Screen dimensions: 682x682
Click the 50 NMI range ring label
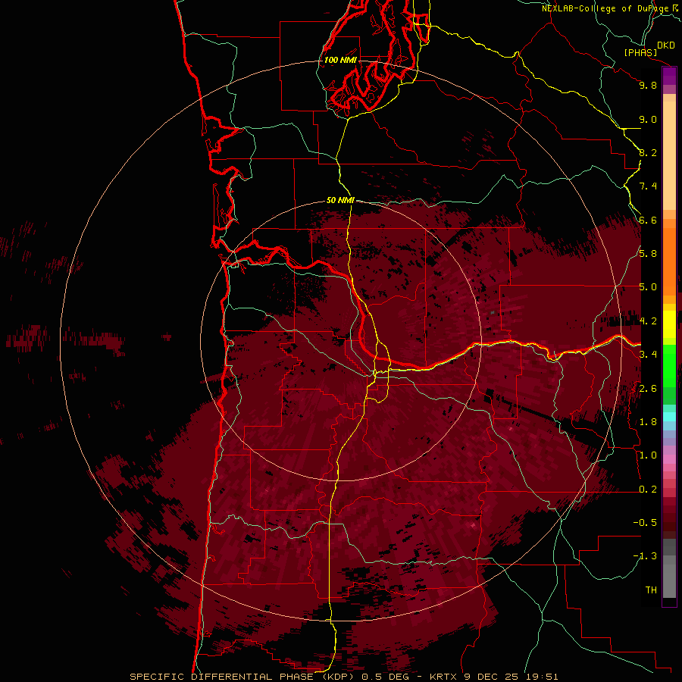point(340,200)
